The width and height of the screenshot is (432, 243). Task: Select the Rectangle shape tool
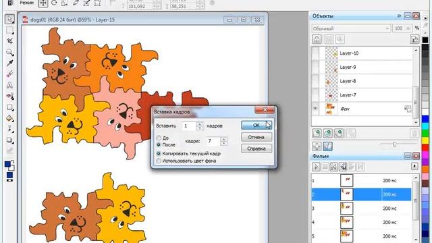9,107
